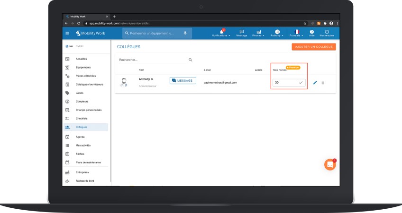Click the Champs personnalisés sidebar icon
This screenshot has width=402, height=213.
point(67,110)
